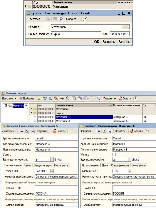Screen dimensions: 156x208
Task: Click Закрыть in the Группа Номенклатура dialog
Action: point(124,42)
